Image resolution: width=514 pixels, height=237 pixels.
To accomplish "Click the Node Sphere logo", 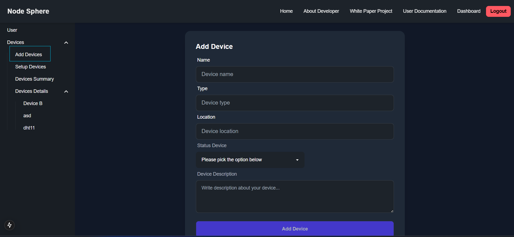I will point(28,11).
